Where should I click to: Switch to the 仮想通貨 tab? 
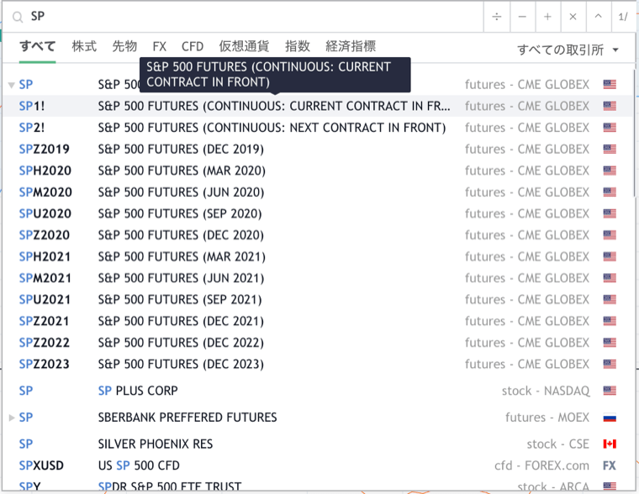[244, 46]
